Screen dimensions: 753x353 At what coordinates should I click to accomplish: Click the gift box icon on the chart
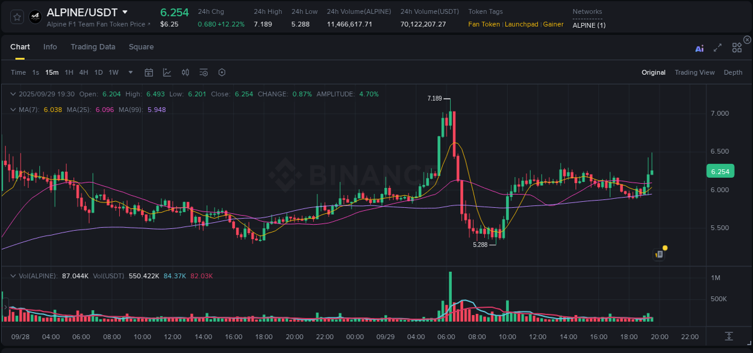[x=658, y=253]
